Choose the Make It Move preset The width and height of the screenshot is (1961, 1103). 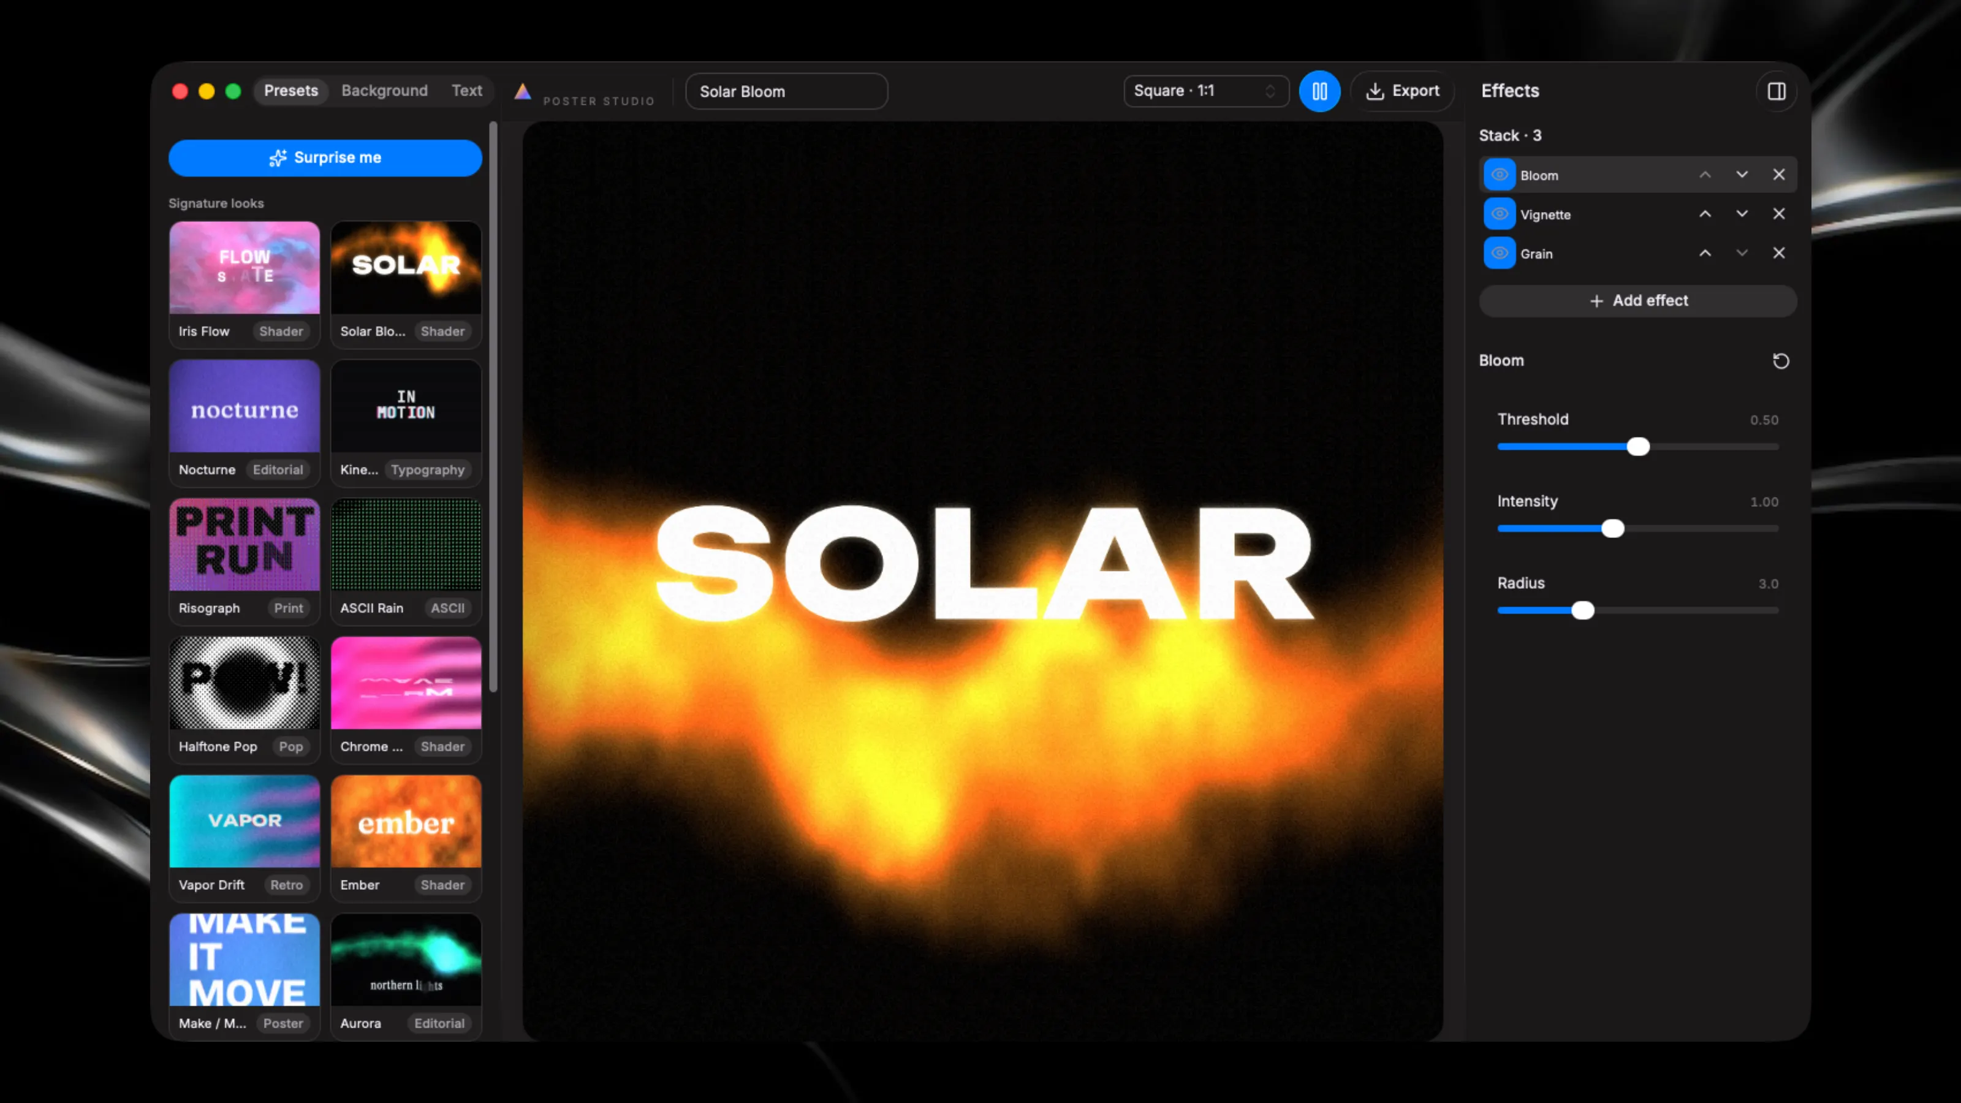point(245,977)
